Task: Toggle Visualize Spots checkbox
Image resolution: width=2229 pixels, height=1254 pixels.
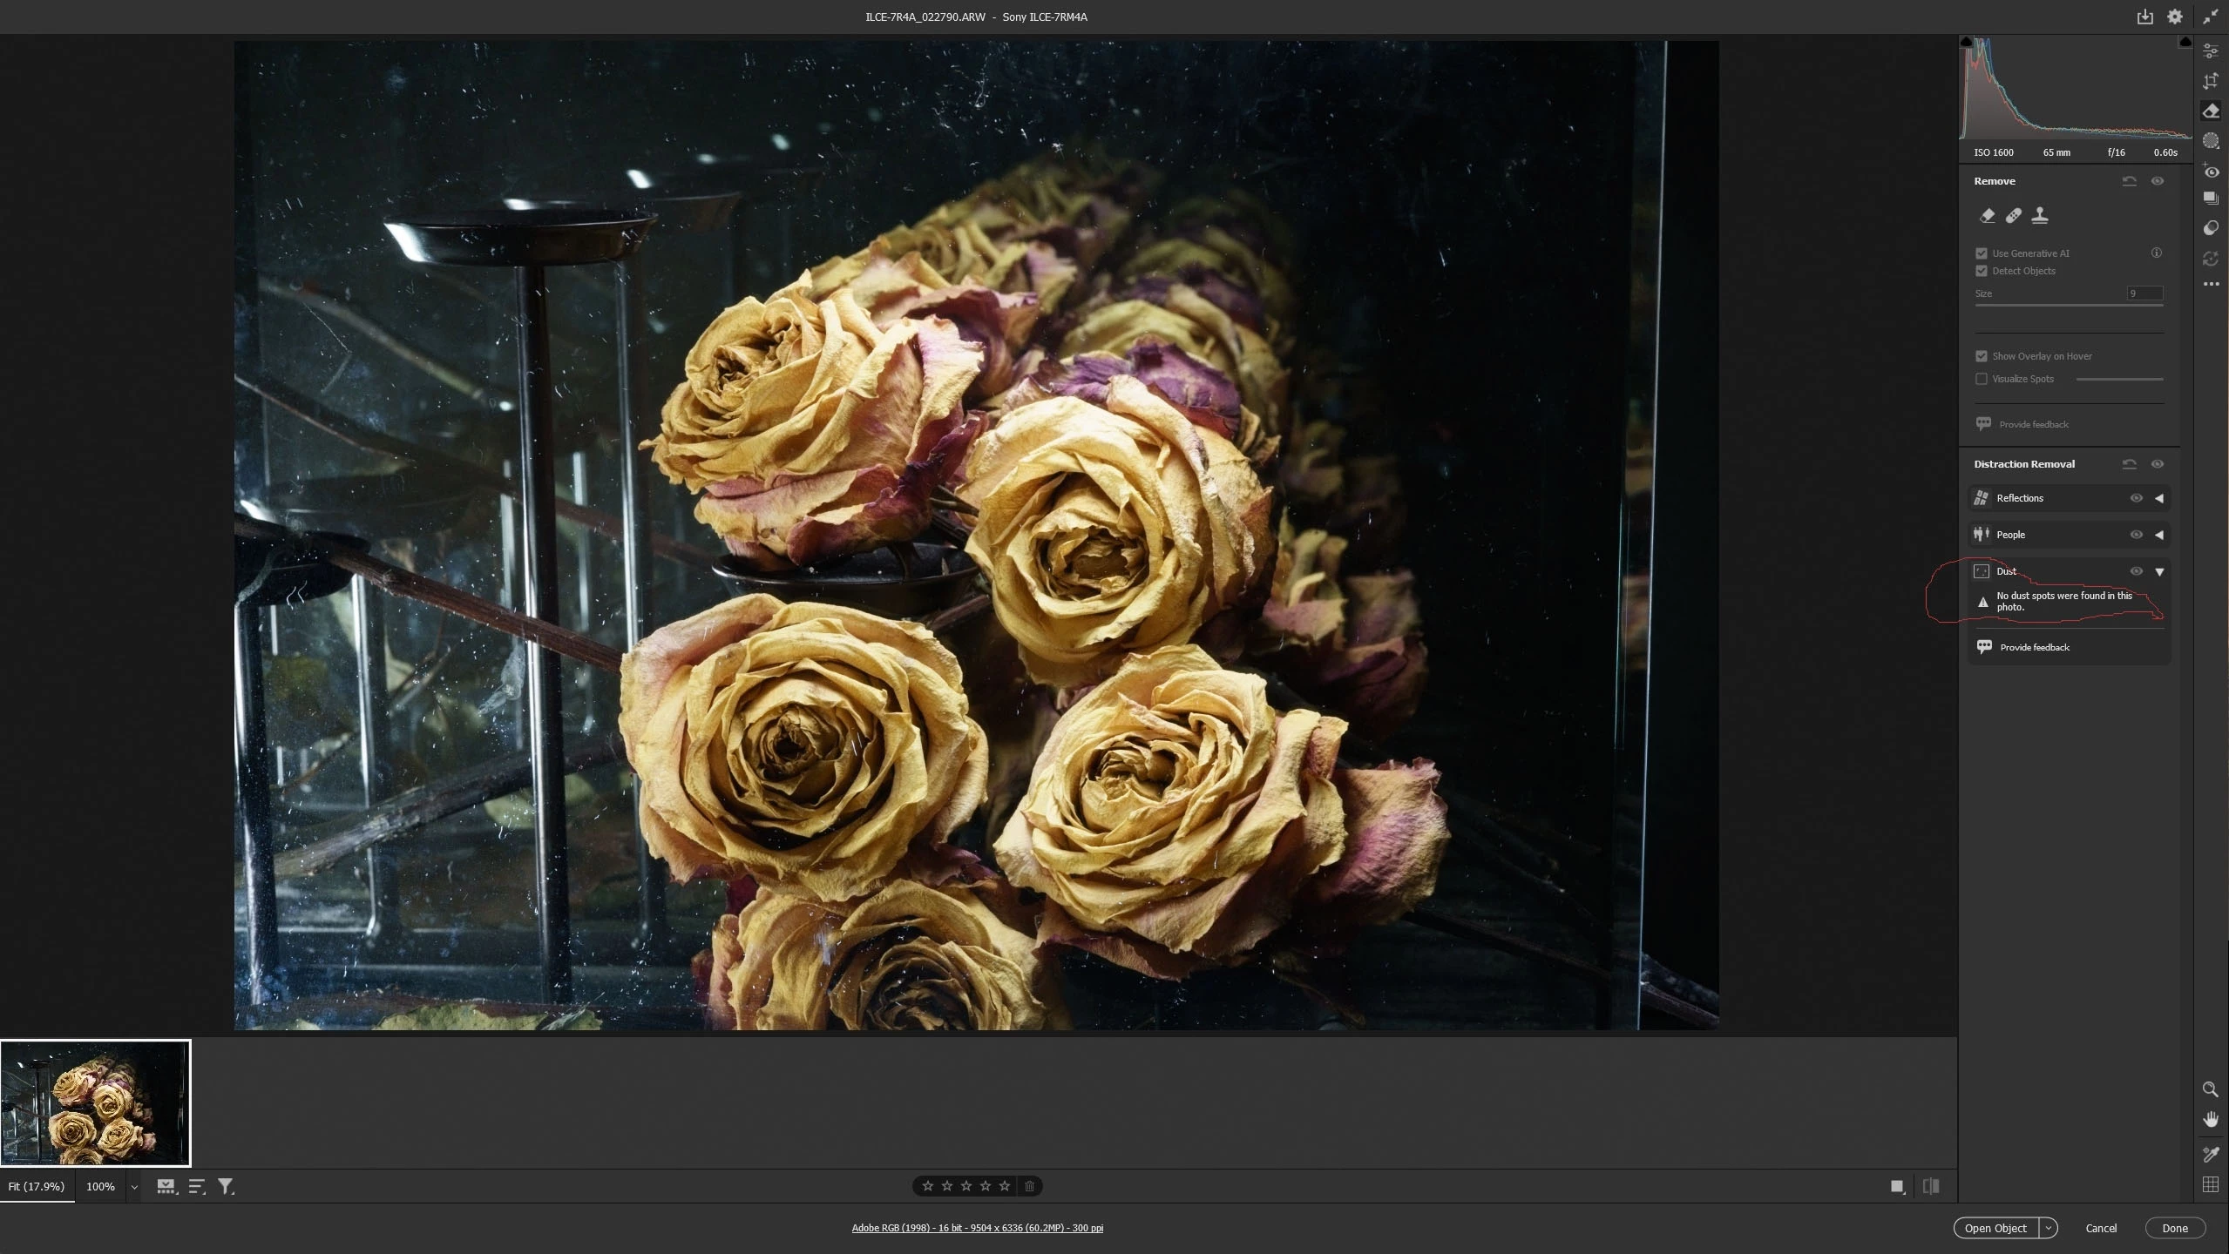Action: pos(1982,379)
